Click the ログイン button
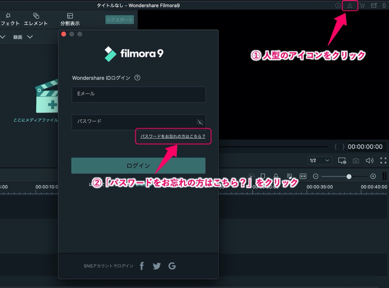The height and width of the screenshot is (288, 389). pyautogui.click(x=138, y=166)
